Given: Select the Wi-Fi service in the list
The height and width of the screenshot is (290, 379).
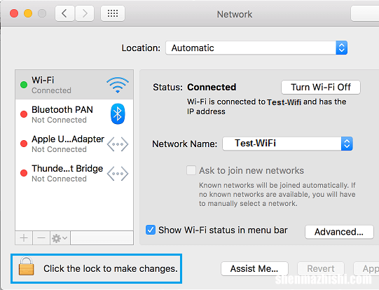Looking at the screenshot, I should click(74, 85).
